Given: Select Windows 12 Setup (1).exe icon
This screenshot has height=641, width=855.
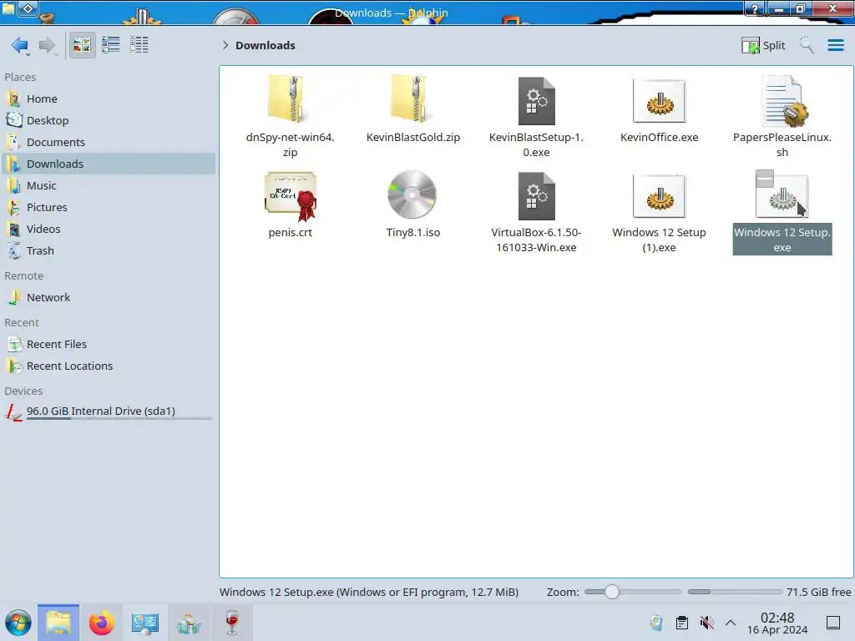Looking at the screenshot, I should coord(660,196).
